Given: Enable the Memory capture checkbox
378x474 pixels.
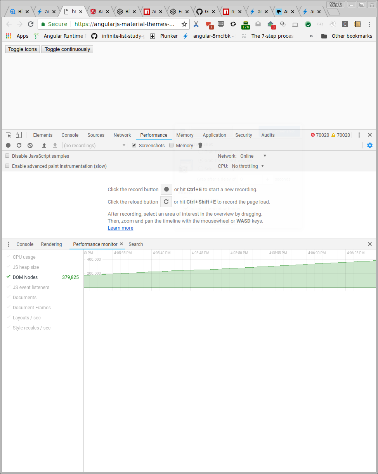Looking at the screenshot, I should pos(171,145).
